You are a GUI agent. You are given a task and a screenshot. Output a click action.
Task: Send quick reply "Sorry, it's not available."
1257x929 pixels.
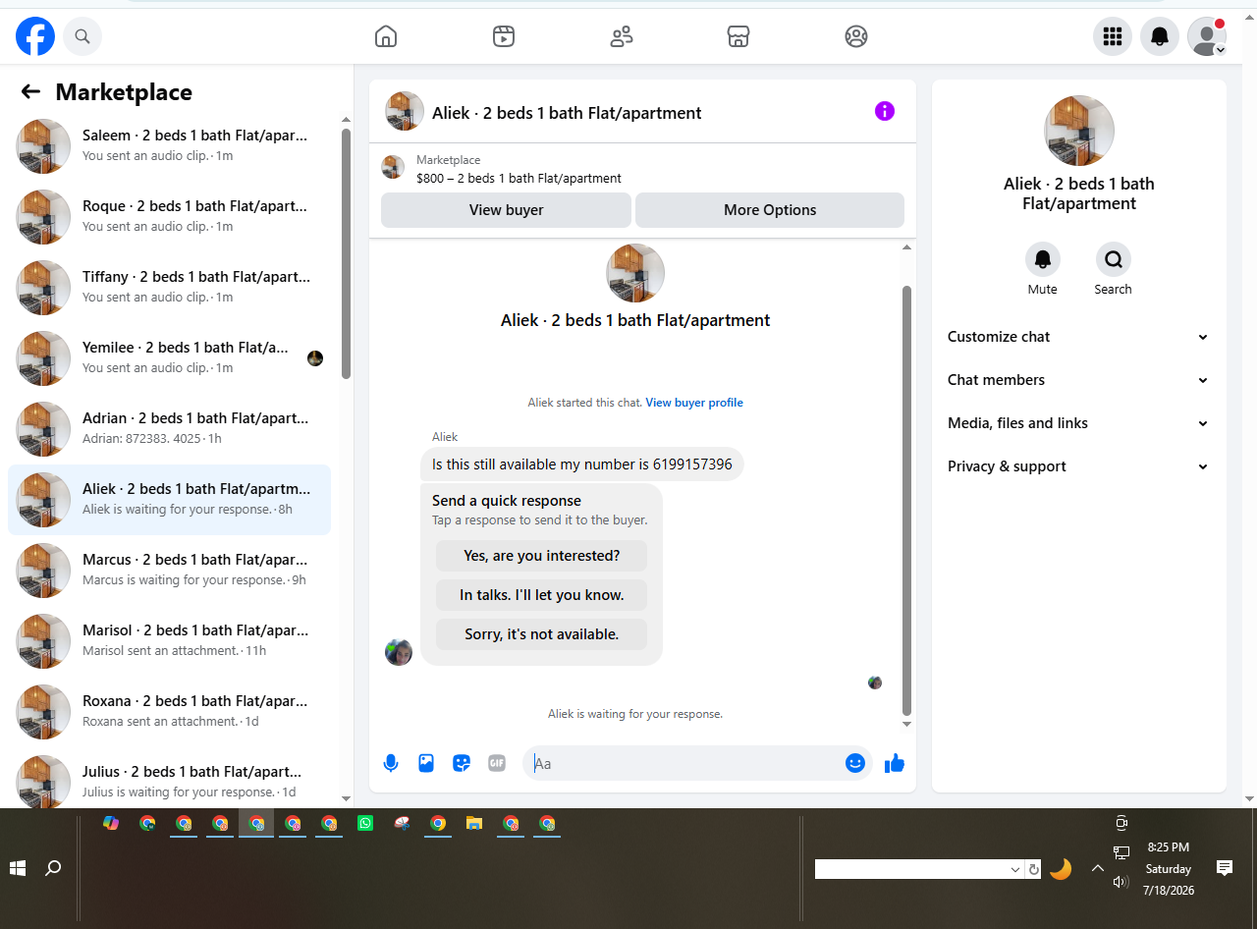(542, 634)
